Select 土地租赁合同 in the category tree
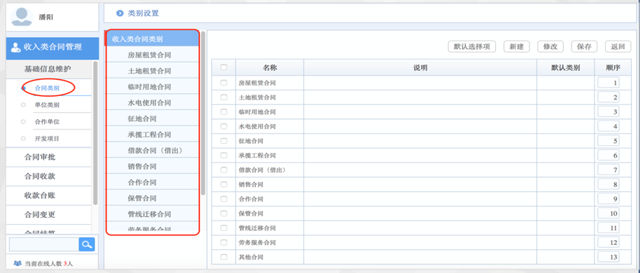This screenshot has width=640, height=273. 152,71
